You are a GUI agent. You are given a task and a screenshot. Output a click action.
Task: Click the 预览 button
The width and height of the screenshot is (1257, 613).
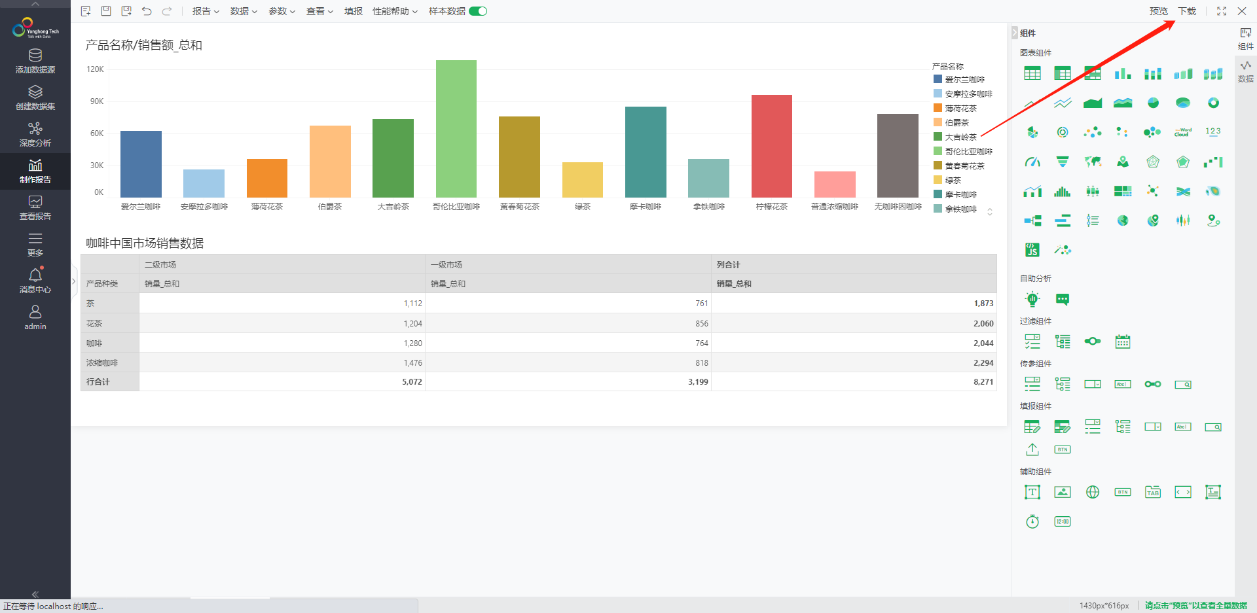(1158, 11)
